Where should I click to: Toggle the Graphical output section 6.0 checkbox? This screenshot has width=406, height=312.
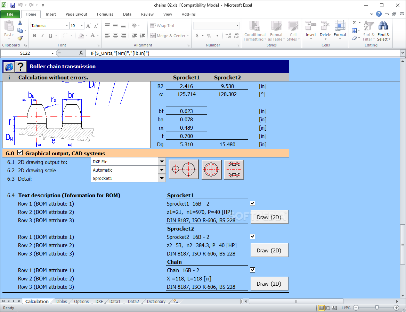[20, 153]
